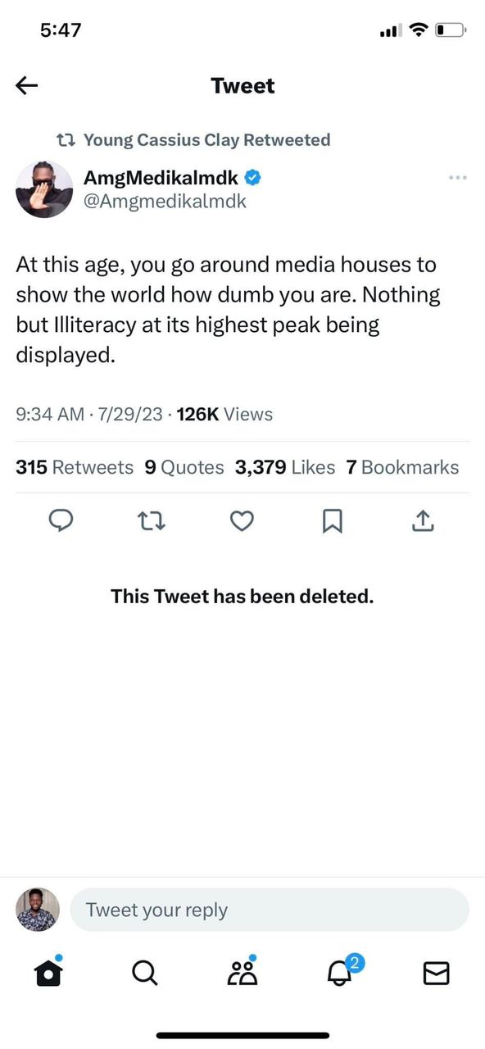Share the tweet via the upload icon
Viewport: 485px width, 1049px height.
click(422, 520)
